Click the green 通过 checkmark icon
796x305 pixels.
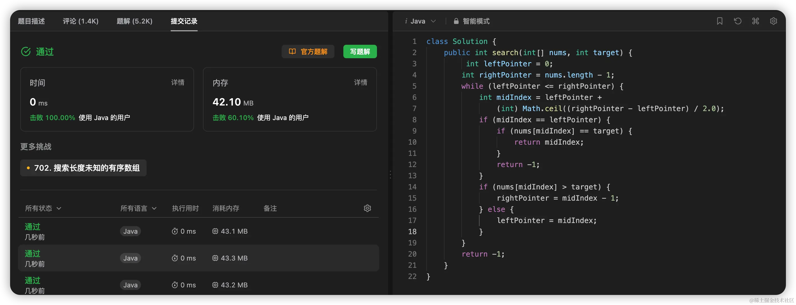(x=26, y=51)
